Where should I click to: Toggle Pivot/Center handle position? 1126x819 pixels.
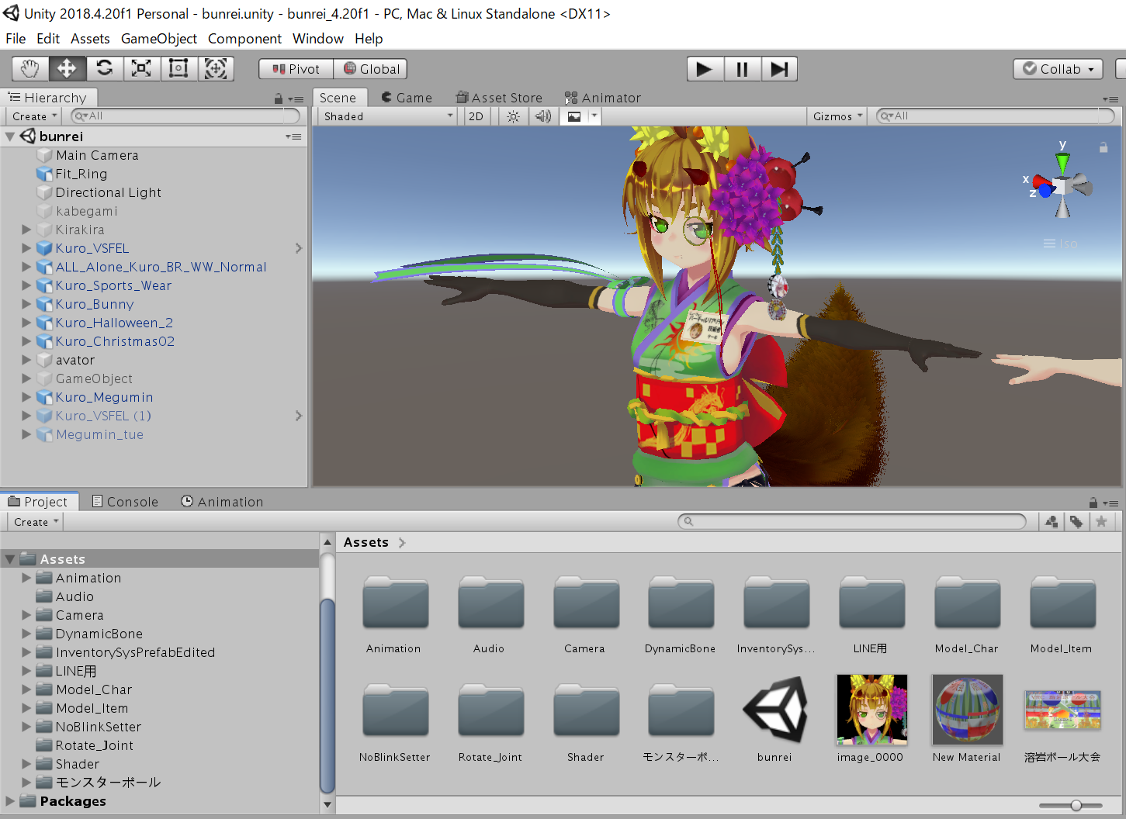click(296, 69)
